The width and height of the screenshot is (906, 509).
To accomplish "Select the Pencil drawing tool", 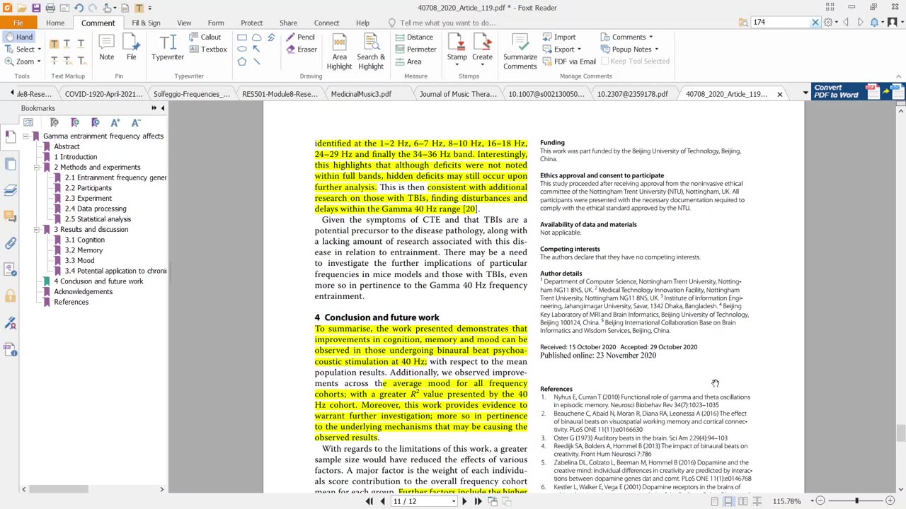I will 301,37.
